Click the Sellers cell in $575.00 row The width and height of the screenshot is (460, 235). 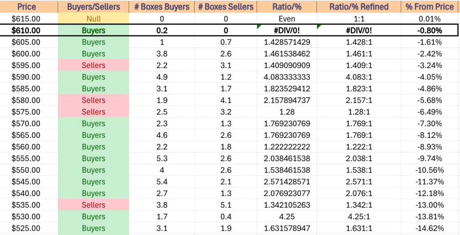pos(93,112)
